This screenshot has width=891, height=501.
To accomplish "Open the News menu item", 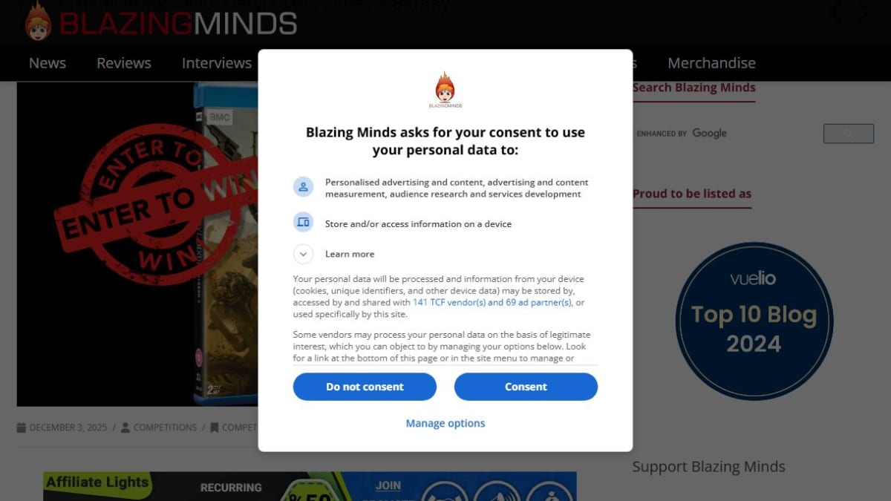I will coord(48,63).
